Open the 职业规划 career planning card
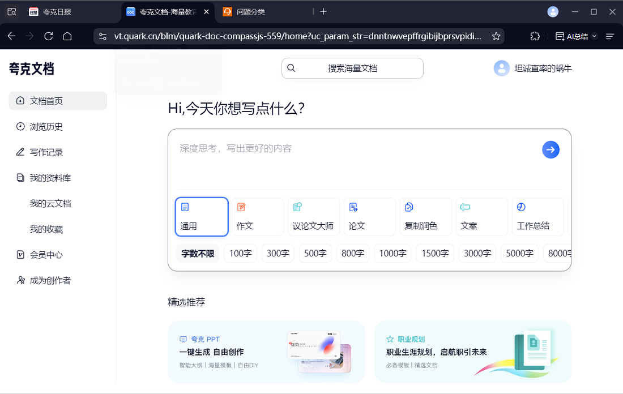Viewport: 623px width, 394px height. (473, 352)
